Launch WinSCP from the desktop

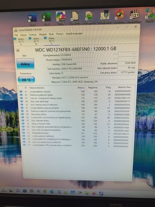pos(150,15)
